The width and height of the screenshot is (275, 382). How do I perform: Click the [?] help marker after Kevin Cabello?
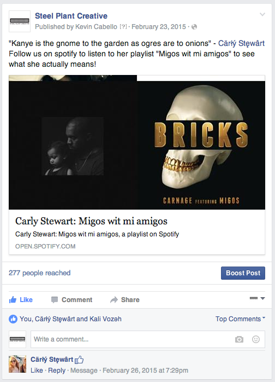point(123,27)
